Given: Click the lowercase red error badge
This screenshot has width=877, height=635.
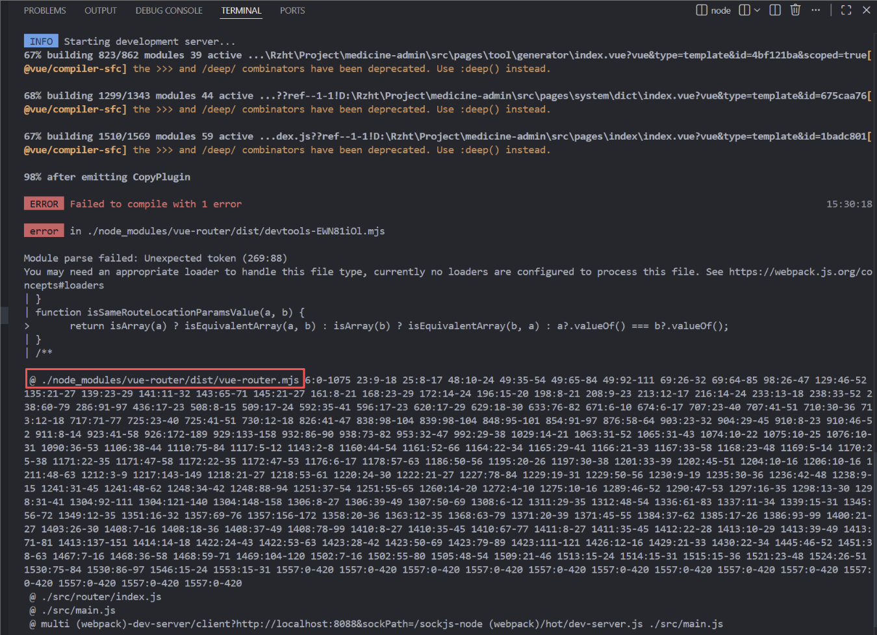Looking at the screenshot, I should coord(44,231).
